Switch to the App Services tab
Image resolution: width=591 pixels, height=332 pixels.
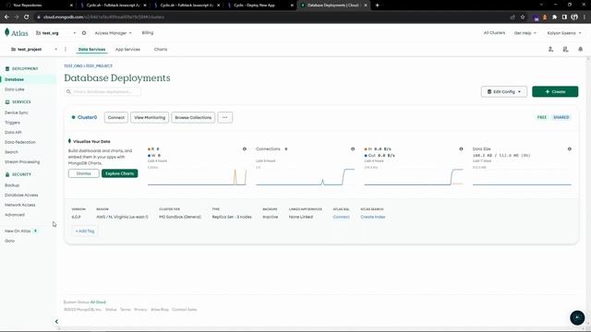coord(127,49)
